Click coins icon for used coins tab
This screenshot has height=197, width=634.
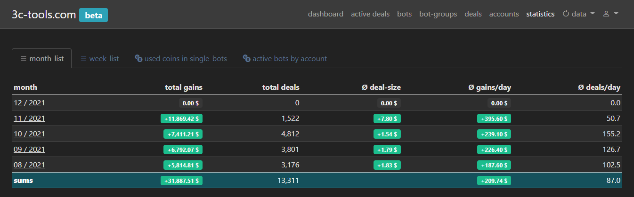click(138, 59)
